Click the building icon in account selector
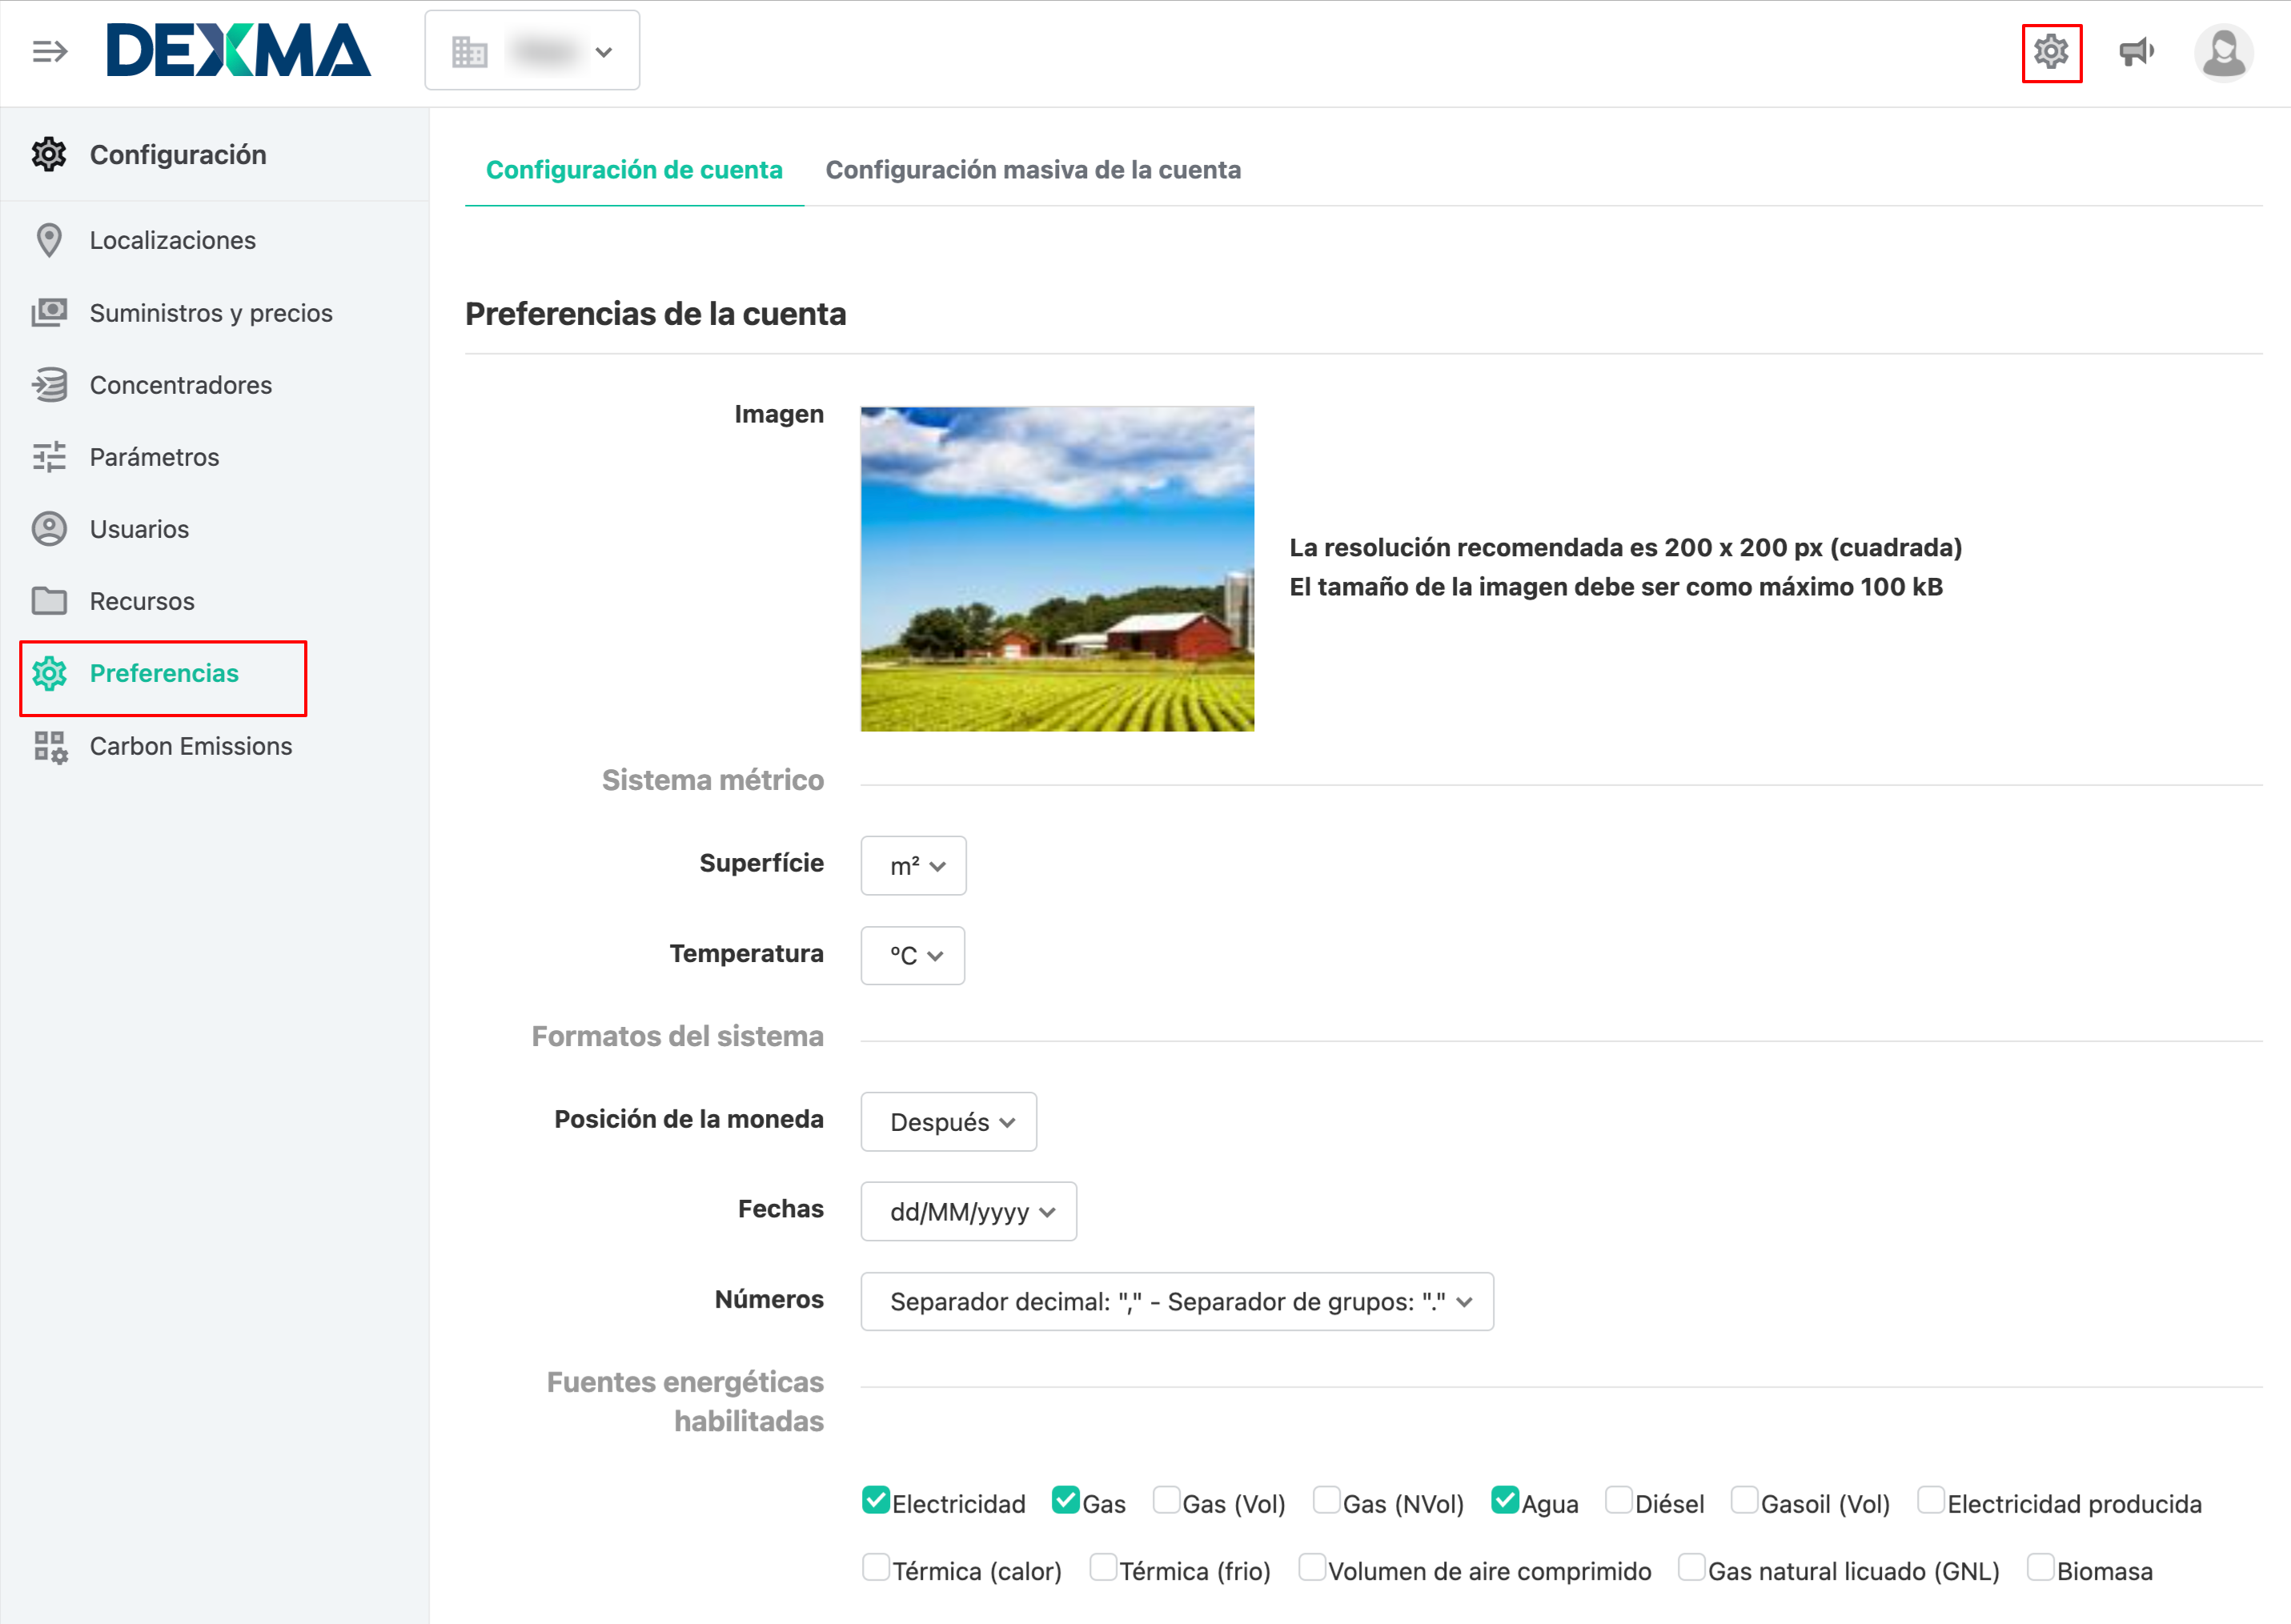 click(x=469, y=51)
